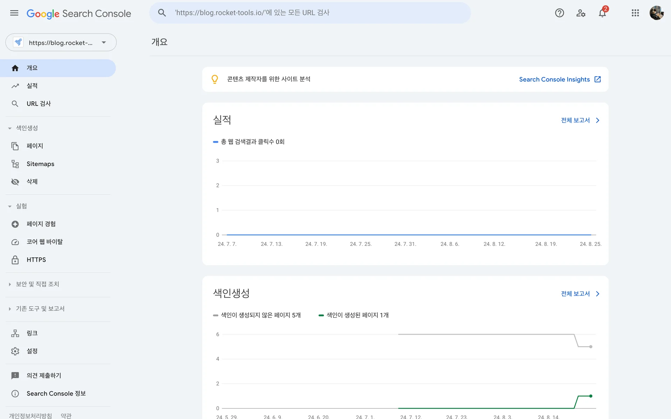Select the URL 검사 magnifier item
Screen dimensions: 671x419
[38, 104]
